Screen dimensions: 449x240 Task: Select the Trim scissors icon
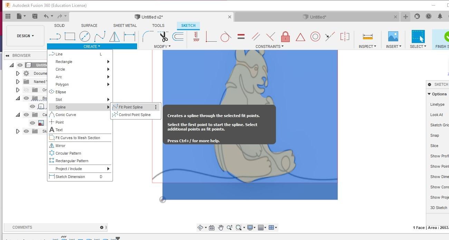(163, 36)
